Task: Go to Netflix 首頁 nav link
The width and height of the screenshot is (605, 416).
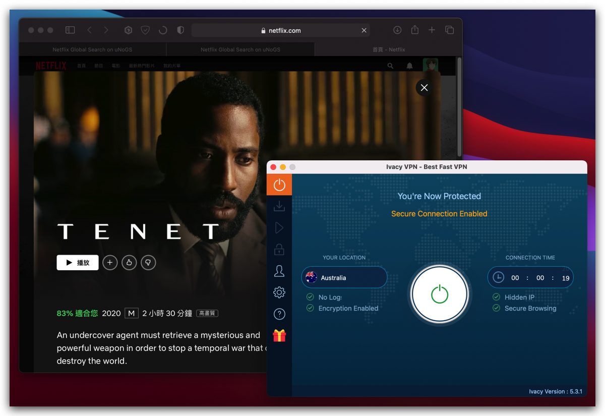Action: [x=81, y=66]
